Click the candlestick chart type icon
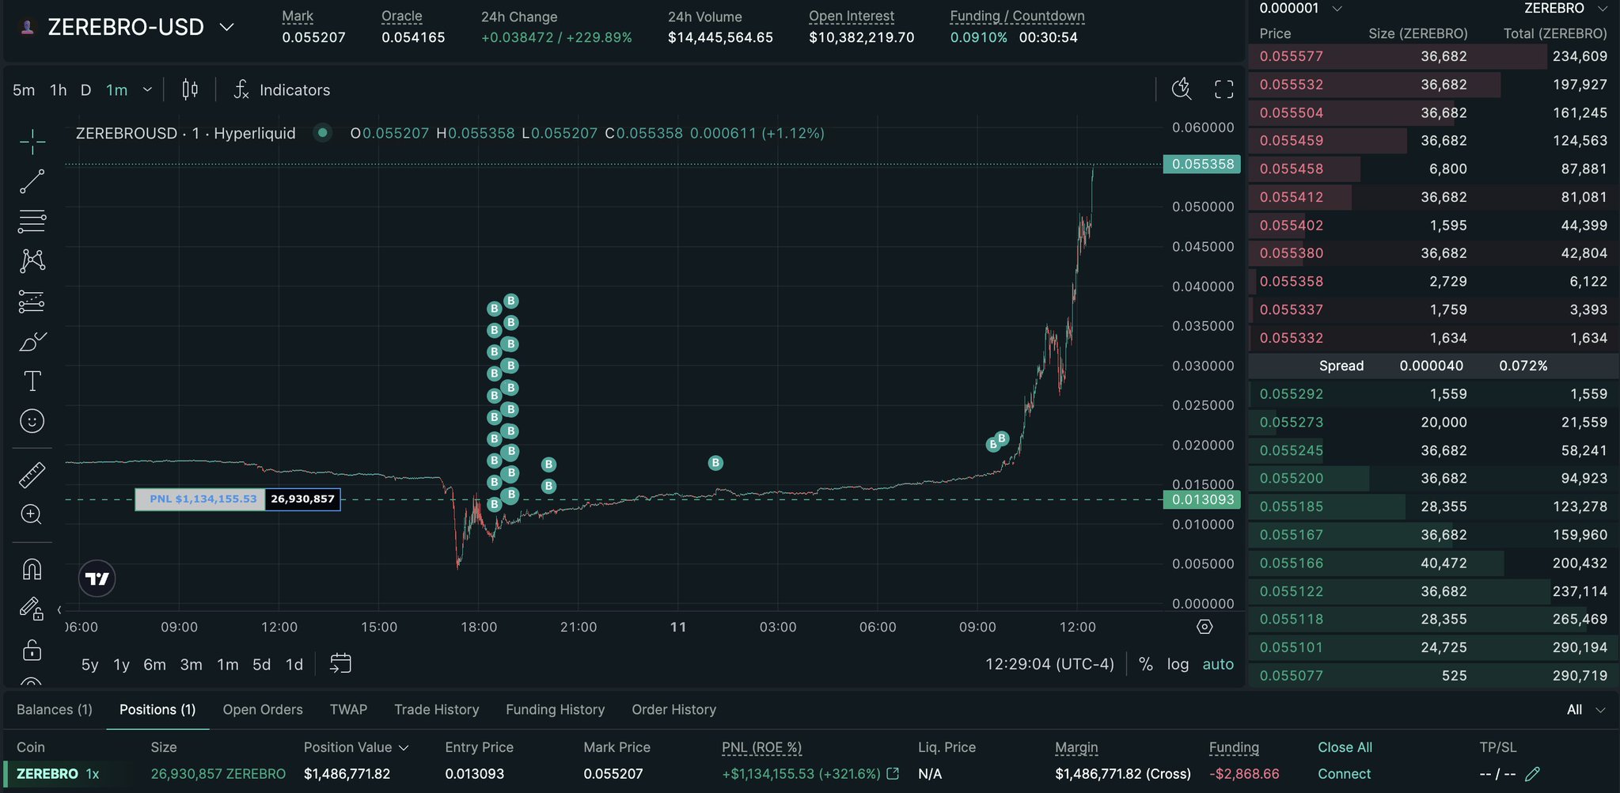This screenshot has height=793, width=1620. pos(190,89)
